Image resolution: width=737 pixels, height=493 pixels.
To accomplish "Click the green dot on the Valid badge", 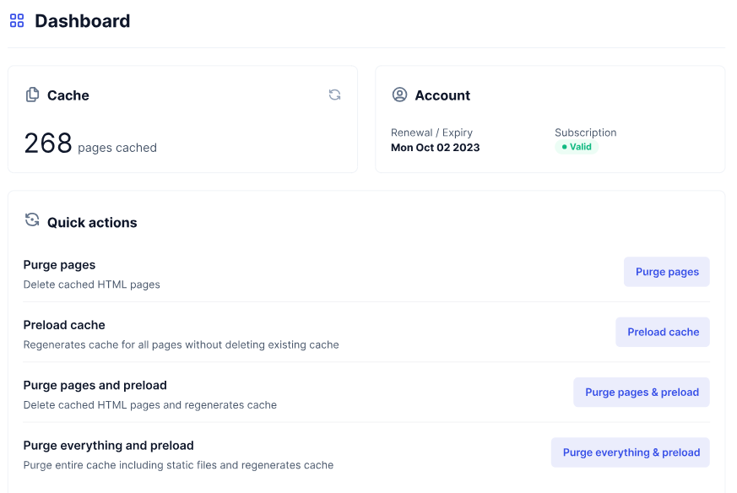I will 563,146.
